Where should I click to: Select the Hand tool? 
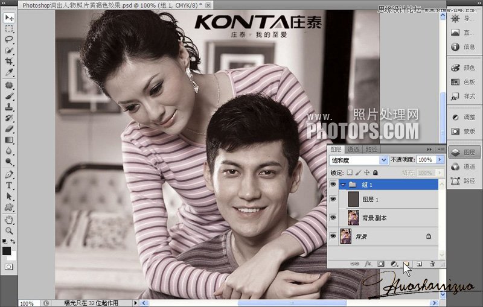click(x=9, y=220)
